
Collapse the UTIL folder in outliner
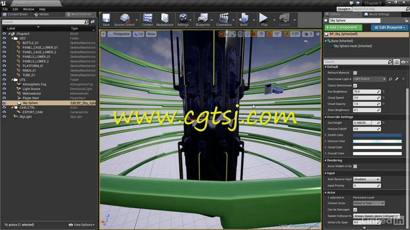(12, 80)
